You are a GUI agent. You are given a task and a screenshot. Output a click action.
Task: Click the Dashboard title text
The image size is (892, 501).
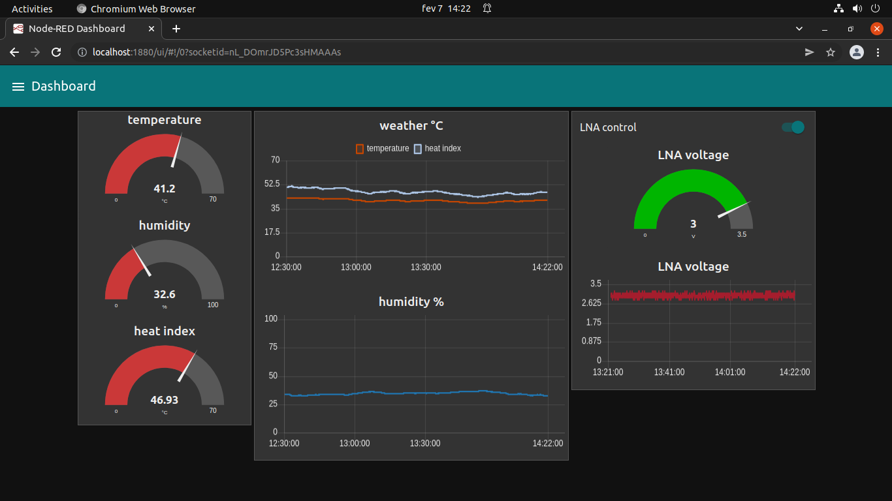coord(63,86)
